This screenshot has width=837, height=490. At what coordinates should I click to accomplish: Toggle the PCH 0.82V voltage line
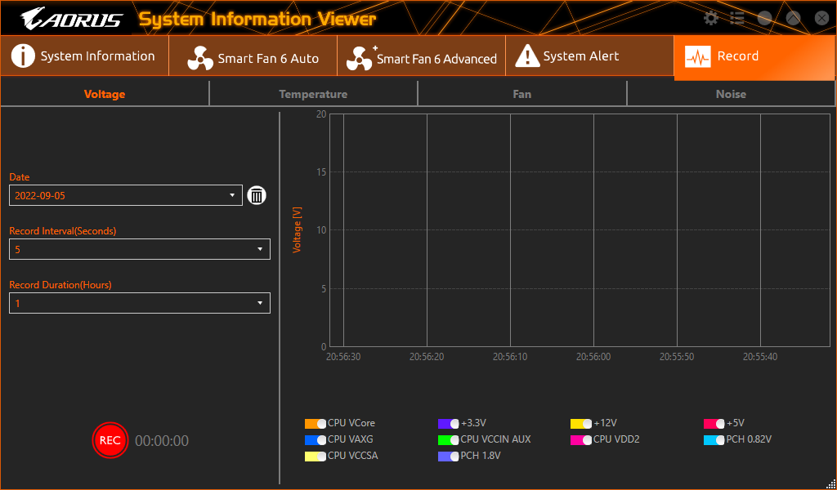click(714, 440)
